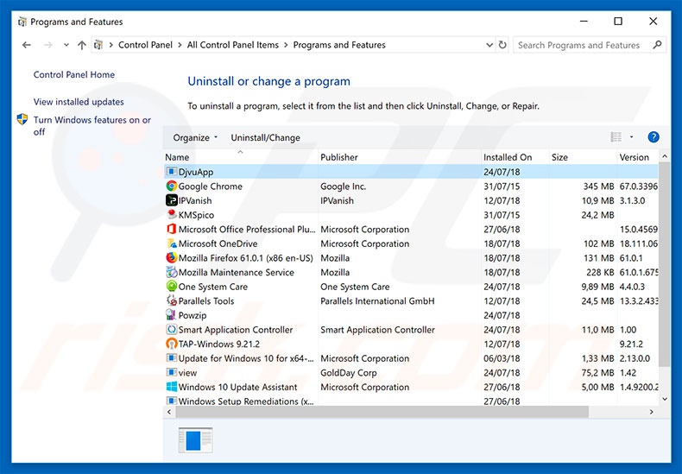
Task: Go up one level with up arrow
Action: tap(82, 45)
